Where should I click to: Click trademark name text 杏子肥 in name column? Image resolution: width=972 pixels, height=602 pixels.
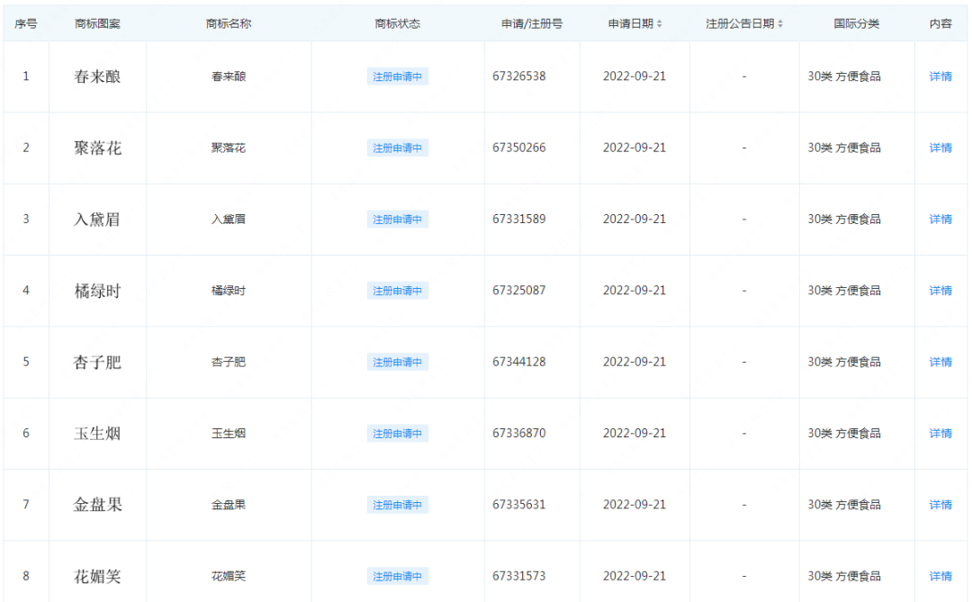229,362
